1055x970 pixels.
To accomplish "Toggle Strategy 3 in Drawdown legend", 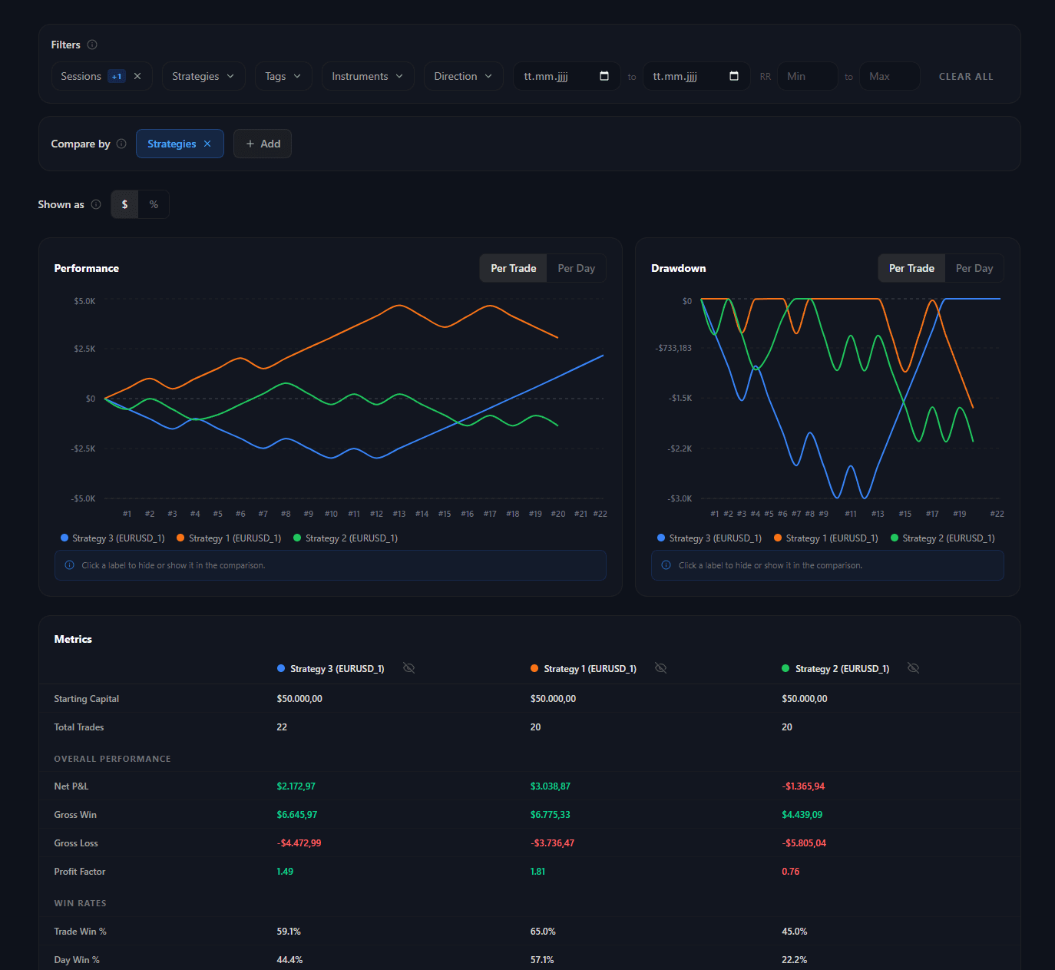I will coord(709,538).
